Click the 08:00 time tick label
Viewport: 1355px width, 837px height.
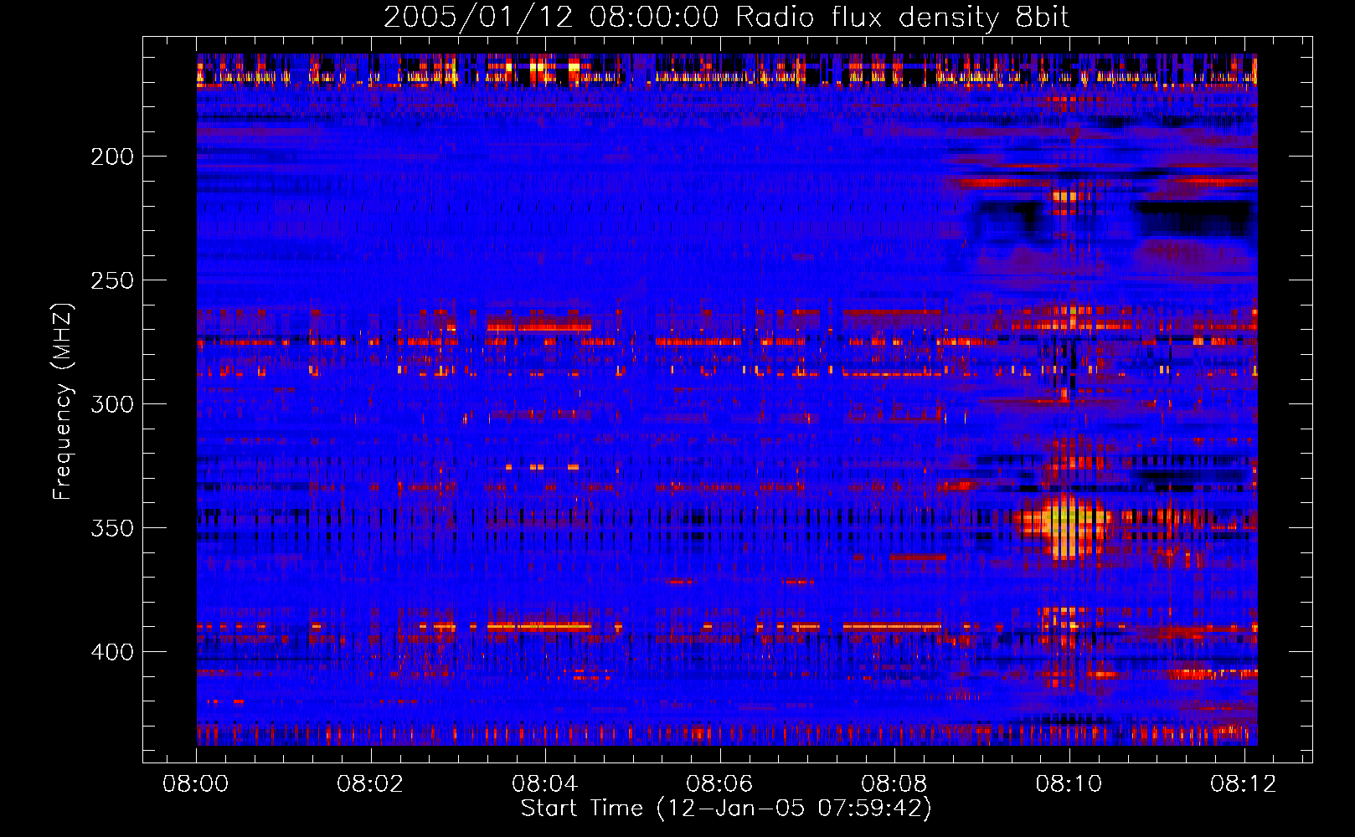tap(196, 783)
